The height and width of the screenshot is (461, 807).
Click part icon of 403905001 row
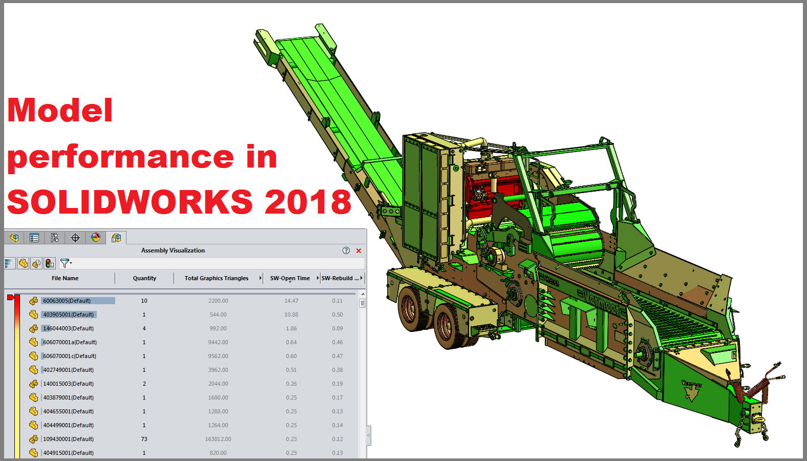34,315
